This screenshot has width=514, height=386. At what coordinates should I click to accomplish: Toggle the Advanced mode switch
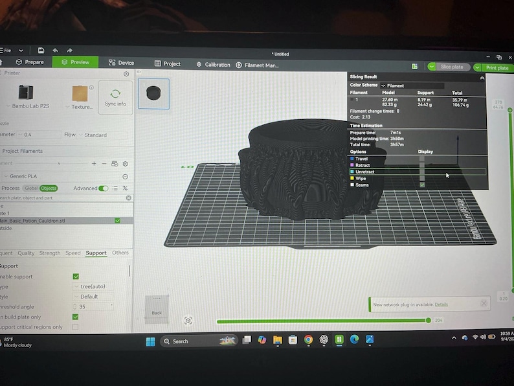[x=104, y=188]
